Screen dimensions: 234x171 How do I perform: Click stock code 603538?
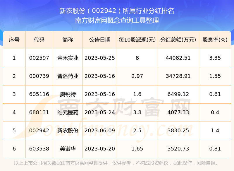point(39,149)
